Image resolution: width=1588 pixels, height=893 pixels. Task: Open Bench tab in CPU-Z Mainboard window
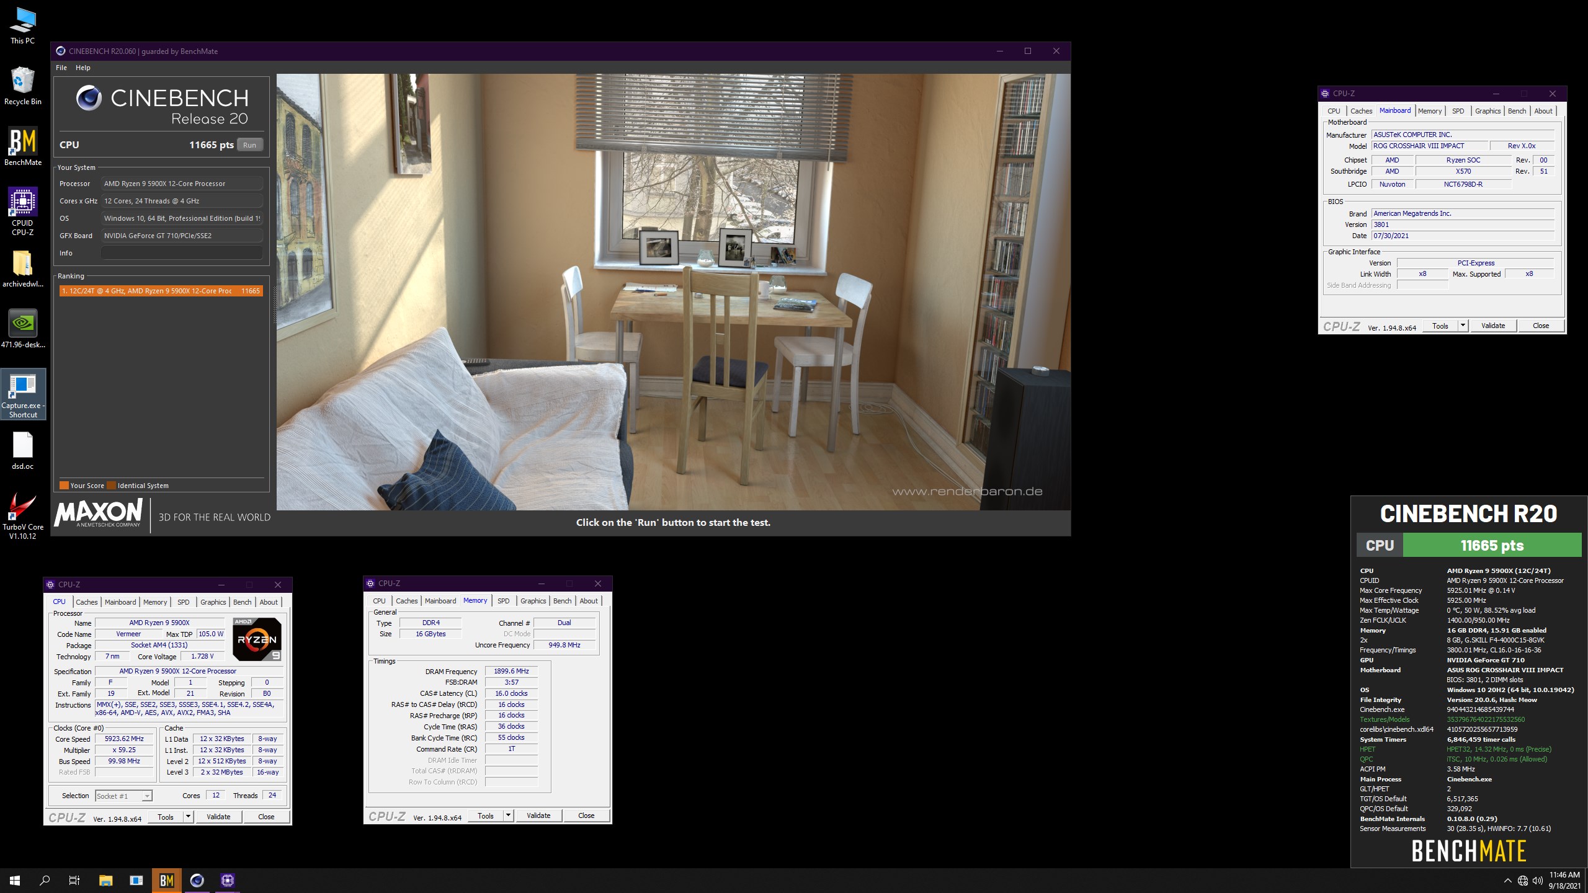(x=1517, y=111)
